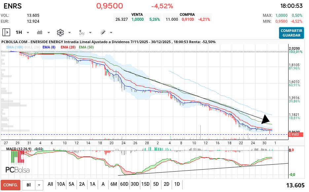Screen dimensions: 309x192
Task: Select the chart type mountain icon
Action: pyautogui.click(x=40, y=32)
